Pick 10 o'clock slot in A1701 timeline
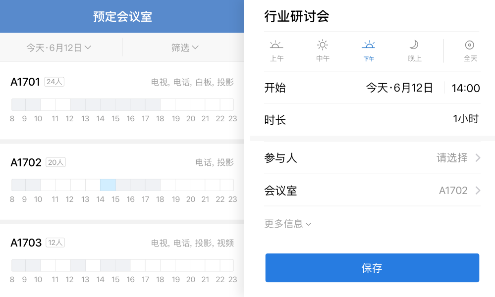This screenshot has width=495, height=297. pyautogui.click(x=48, y=104)
